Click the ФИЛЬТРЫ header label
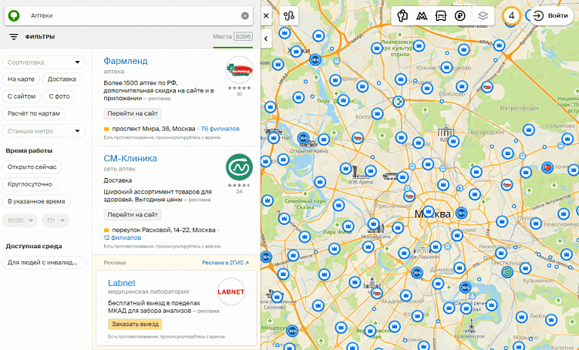579x350 pixels. point(40,36)
